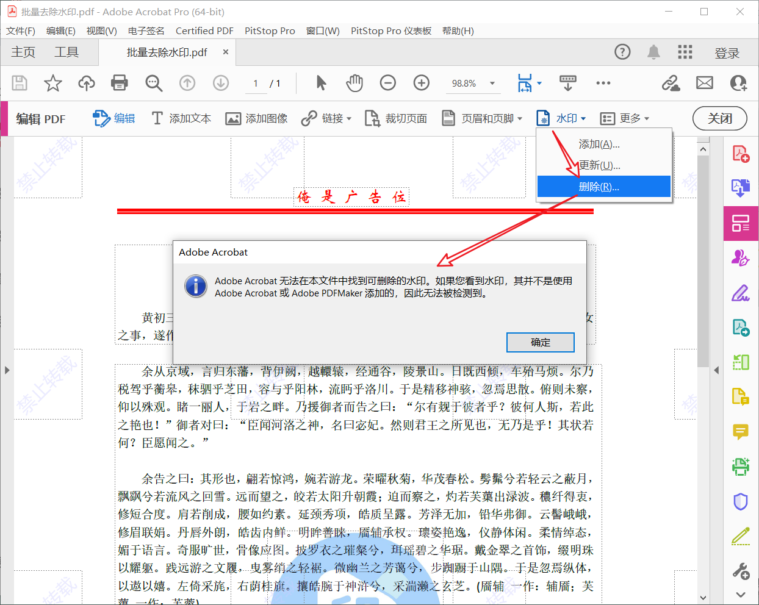Click the print icon
759x605 pixels.
click(120, 83)
